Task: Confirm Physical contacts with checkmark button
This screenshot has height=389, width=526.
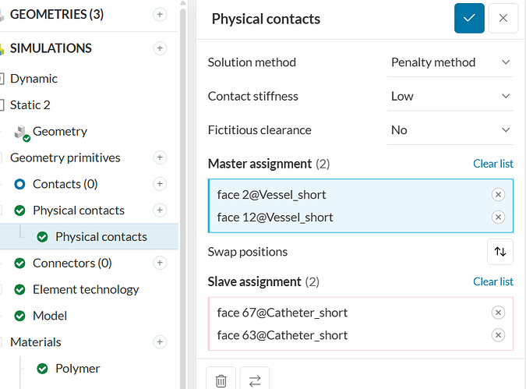Action: (x=469, y=19)
